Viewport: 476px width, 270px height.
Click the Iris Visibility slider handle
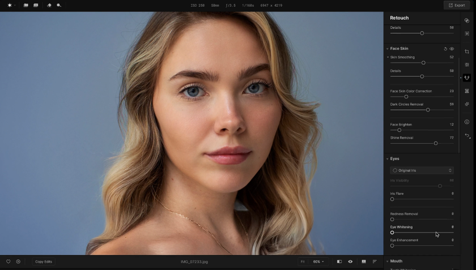[x=440, y=186]
